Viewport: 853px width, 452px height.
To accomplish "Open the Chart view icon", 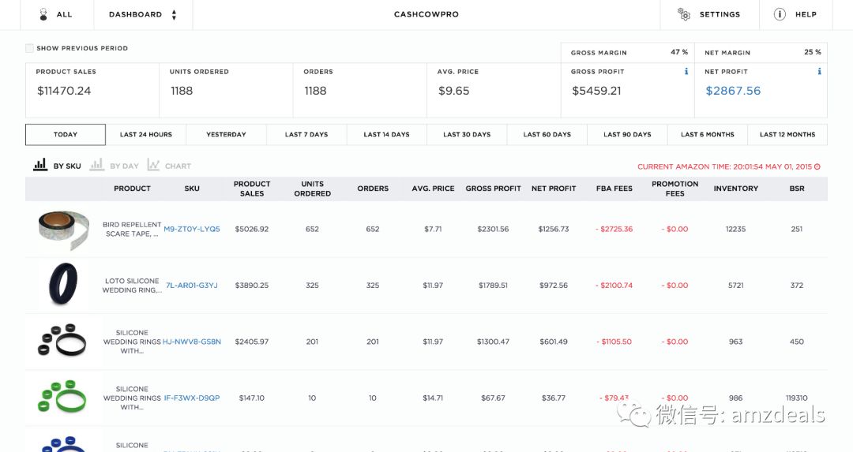I will [153, 166].
